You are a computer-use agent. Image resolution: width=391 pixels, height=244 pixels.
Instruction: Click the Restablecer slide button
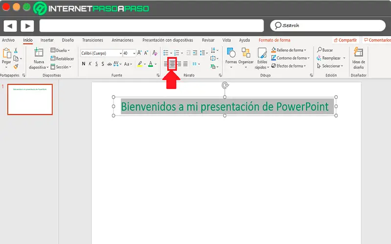(62, 59)
